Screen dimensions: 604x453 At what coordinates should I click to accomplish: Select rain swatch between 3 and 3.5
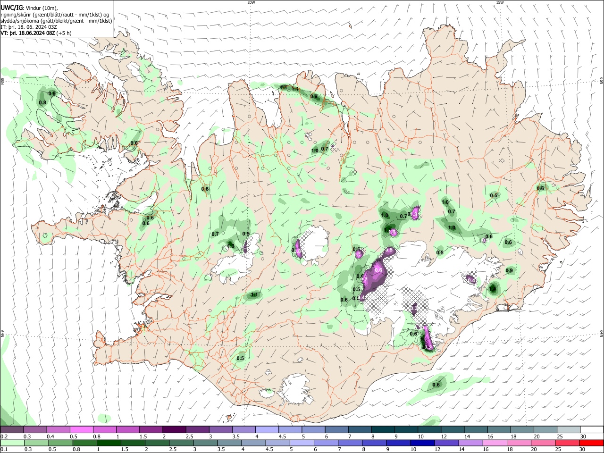(x=205, y=443)
